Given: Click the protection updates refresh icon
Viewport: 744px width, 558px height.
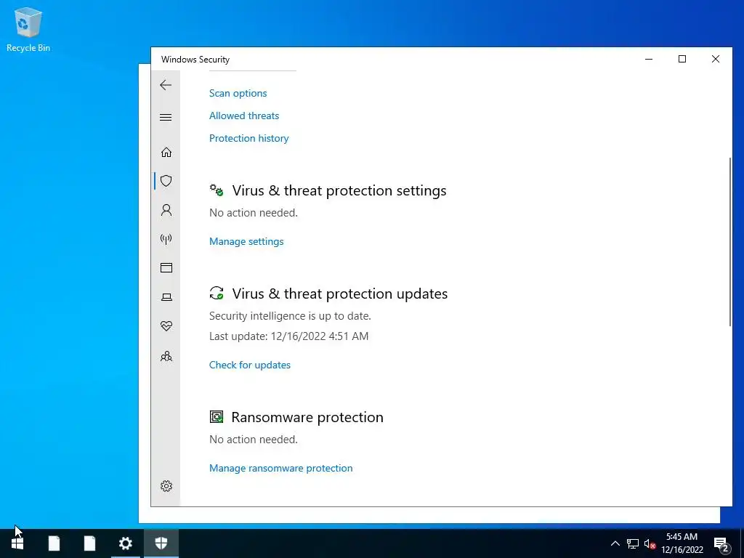Looking at the screenshot, I should [x=217, y=294].
